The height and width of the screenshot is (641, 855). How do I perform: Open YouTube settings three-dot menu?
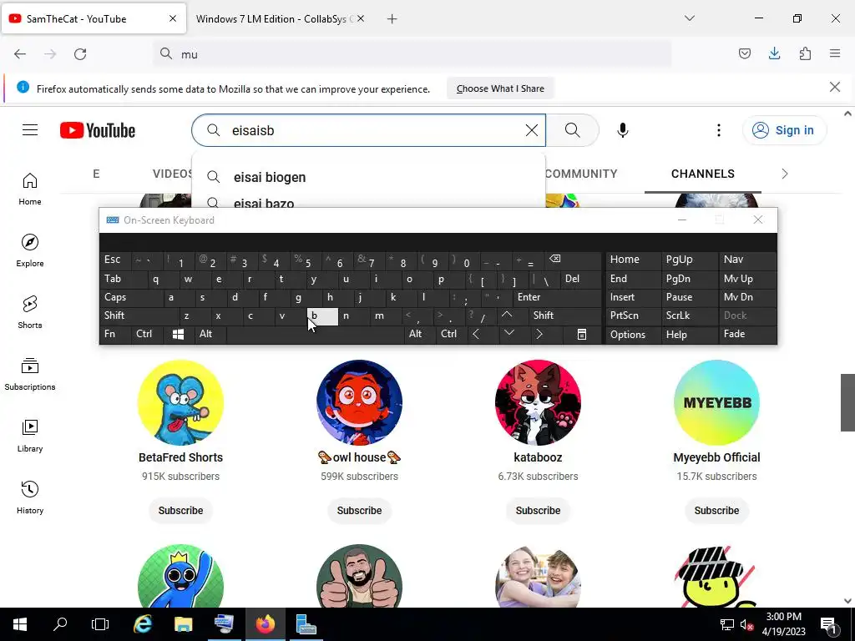[x=718, y=130]
